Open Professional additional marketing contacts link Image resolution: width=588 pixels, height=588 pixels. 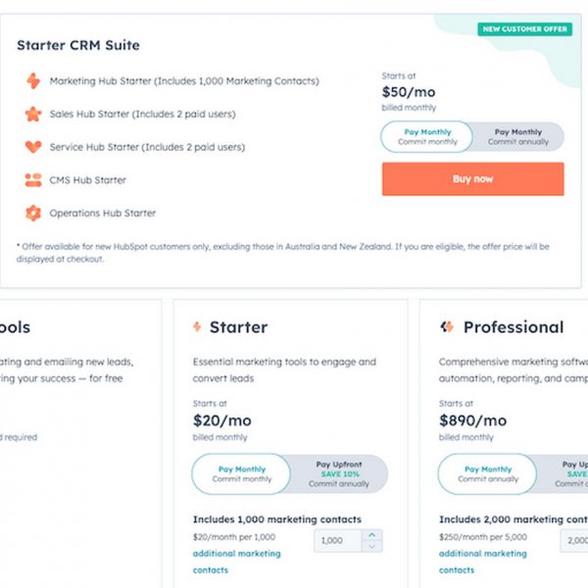[482, 562]
